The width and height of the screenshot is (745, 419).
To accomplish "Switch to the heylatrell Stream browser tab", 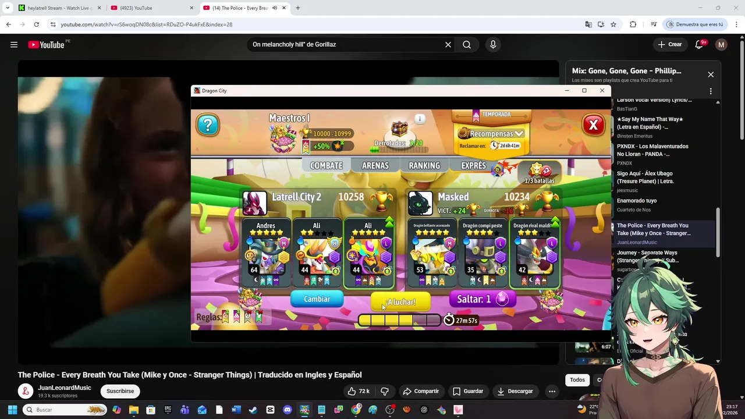I will (60, 8).
